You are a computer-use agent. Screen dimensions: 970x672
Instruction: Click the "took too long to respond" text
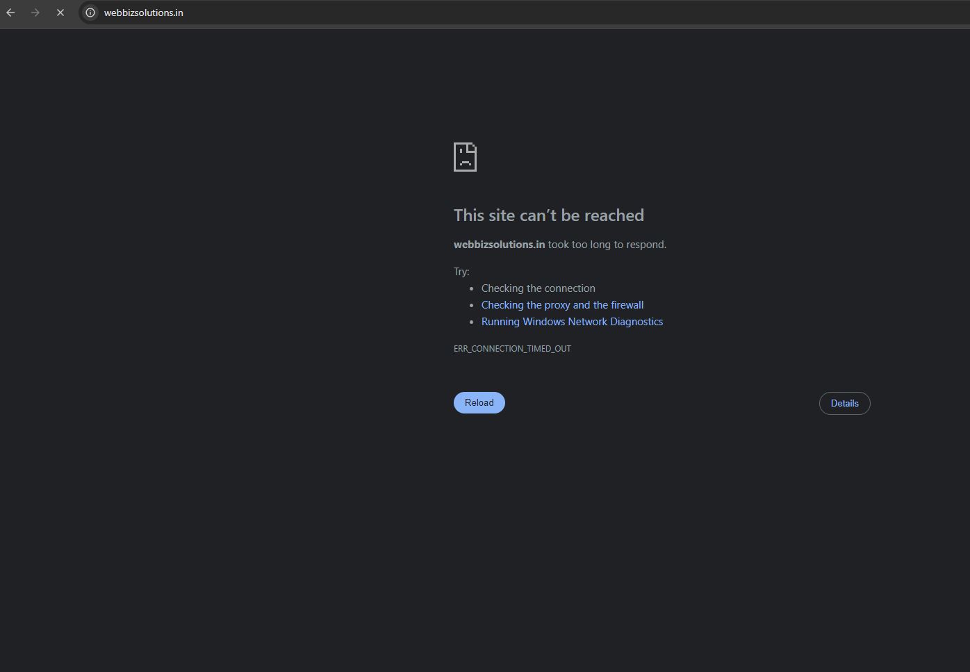coord(607,245)
